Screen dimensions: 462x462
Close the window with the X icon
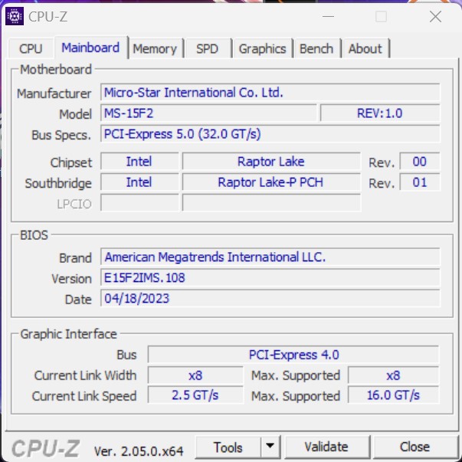click(435, 16)
